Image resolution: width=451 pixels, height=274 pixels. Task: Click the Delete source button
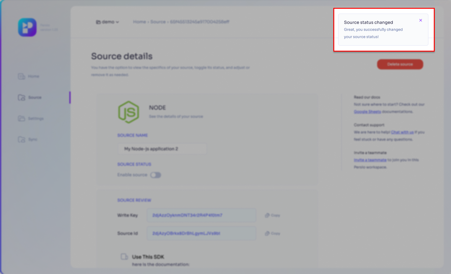point(400,64)
